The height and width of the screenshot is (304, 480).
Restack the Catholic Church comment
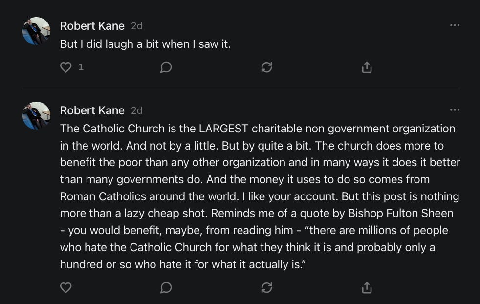[x=266, y=288]
